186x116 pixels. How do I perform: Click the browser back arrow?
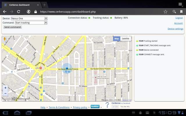pos(5,12)
